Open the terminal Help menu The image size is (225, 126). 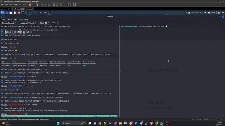(x=26, y=20)
